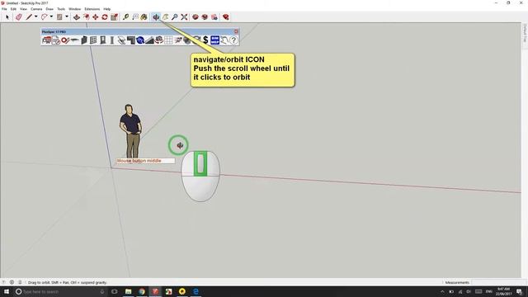This screenshot has width=528, height=297.
Task: Open the Tools menu
Action: point(61,9)
